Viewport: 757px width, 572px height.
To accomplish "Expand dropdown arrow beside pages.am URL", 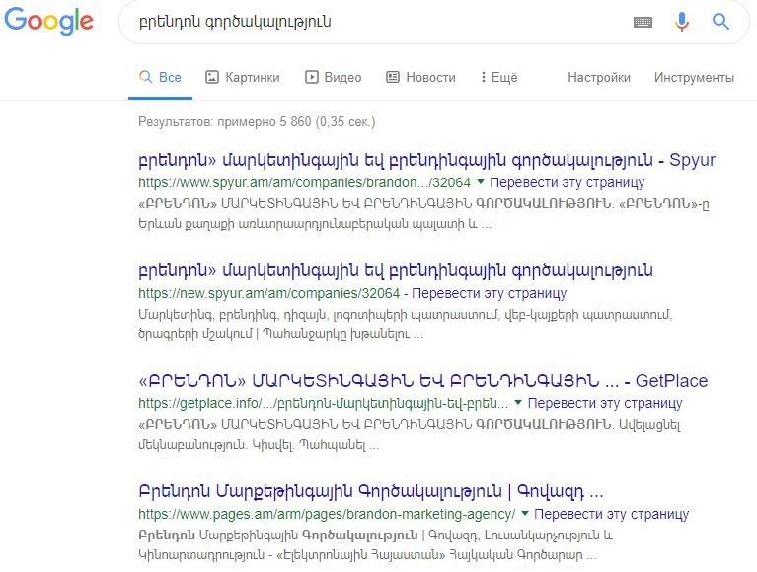I will [x=525, y=513].
